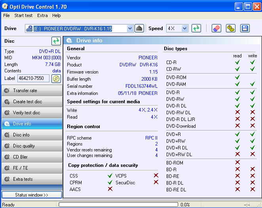The image size is (262, 208).
Task: Click the disc length value 7.74 GB
Action: [53, 64]
